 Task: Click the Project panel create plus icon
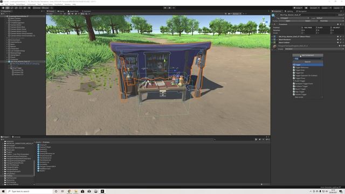(x=2, y=139)
